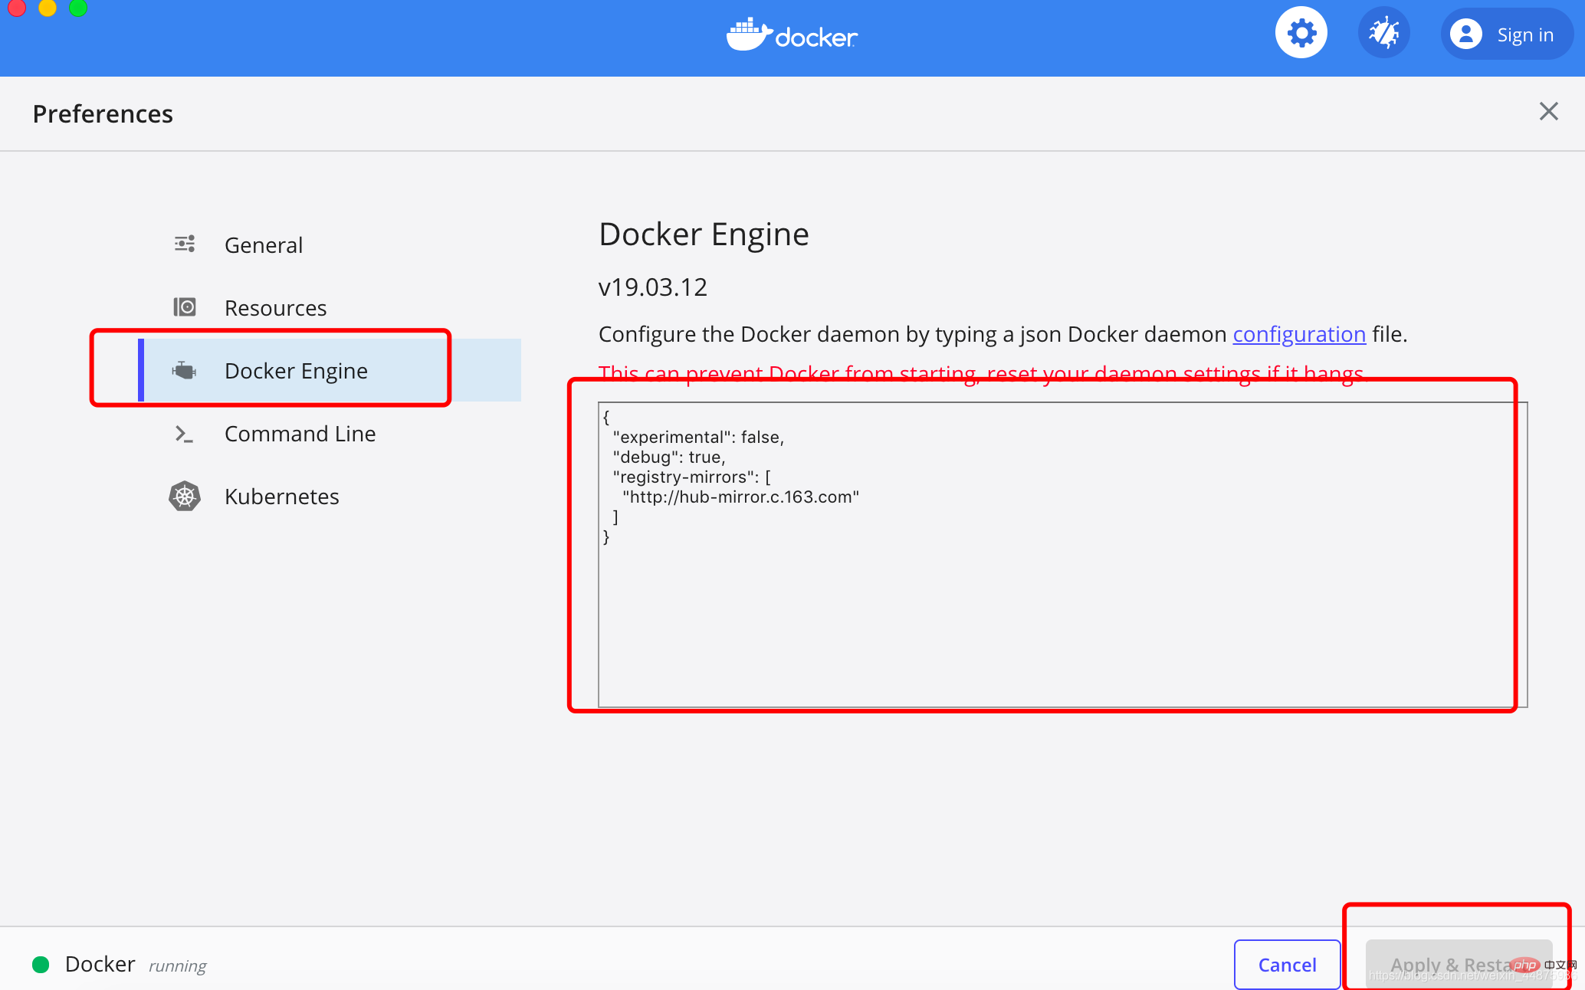
Task: Select Docker Engine menu tab
Action: tap(295, 369)
